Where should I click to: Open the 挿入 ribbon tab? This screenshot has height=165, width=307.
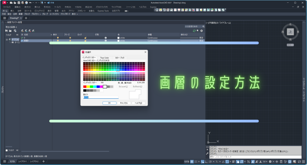tap(12, 11)
